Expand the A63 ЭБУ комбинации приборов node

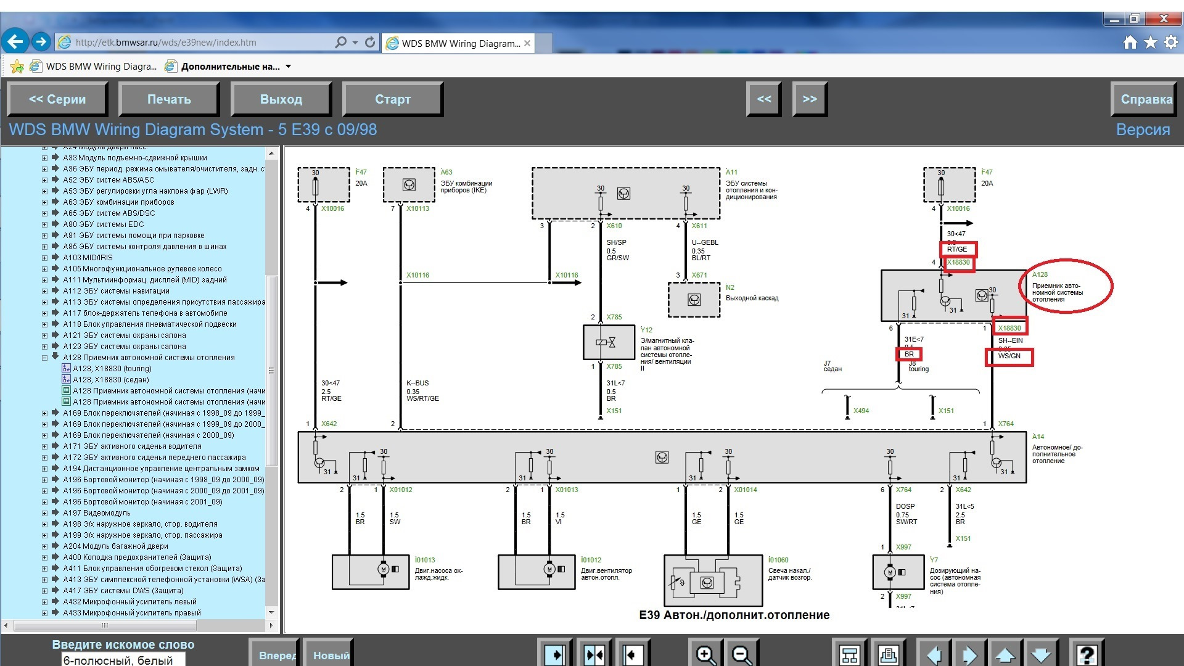(44, 202)
